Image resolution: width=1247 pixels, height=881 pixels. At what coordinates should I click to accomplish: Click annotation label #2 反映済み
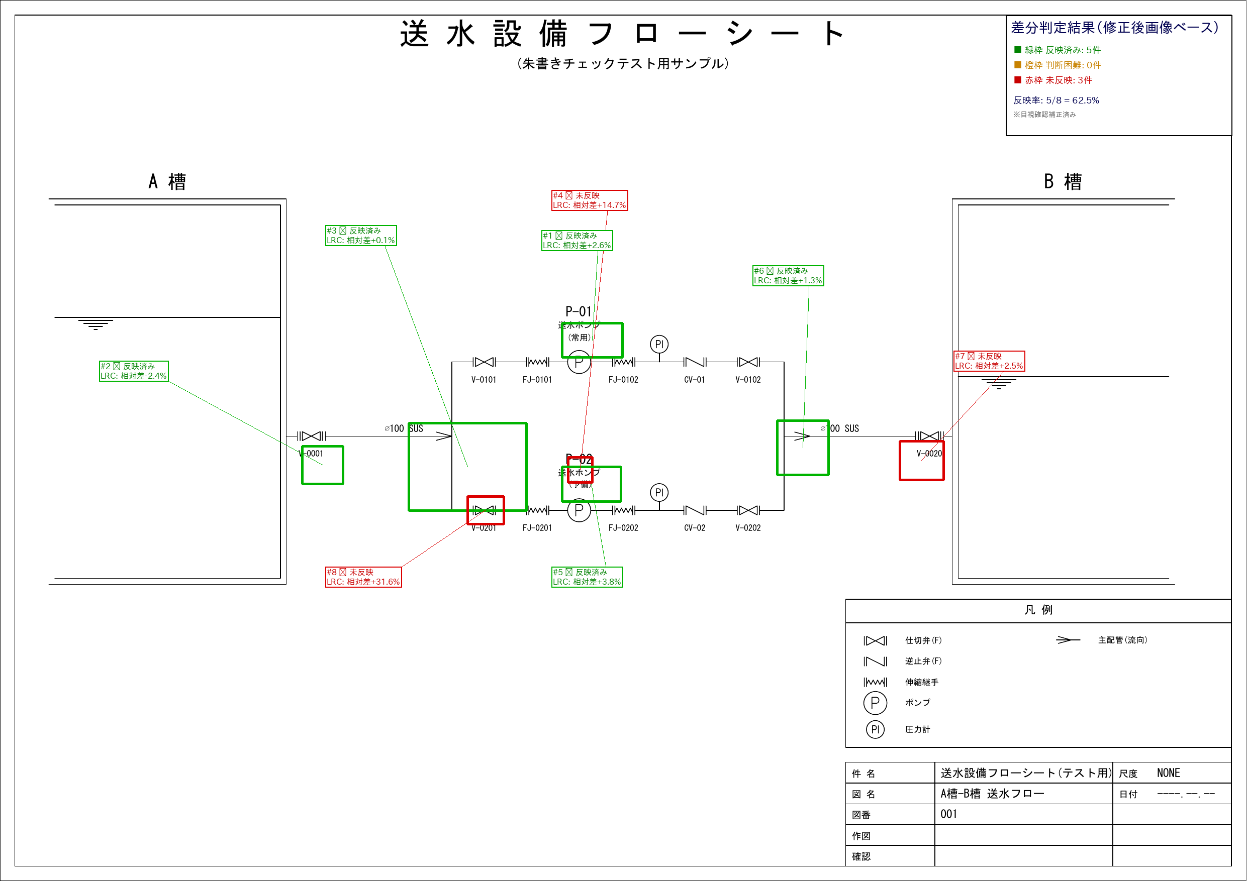click(x=134, y=371)
